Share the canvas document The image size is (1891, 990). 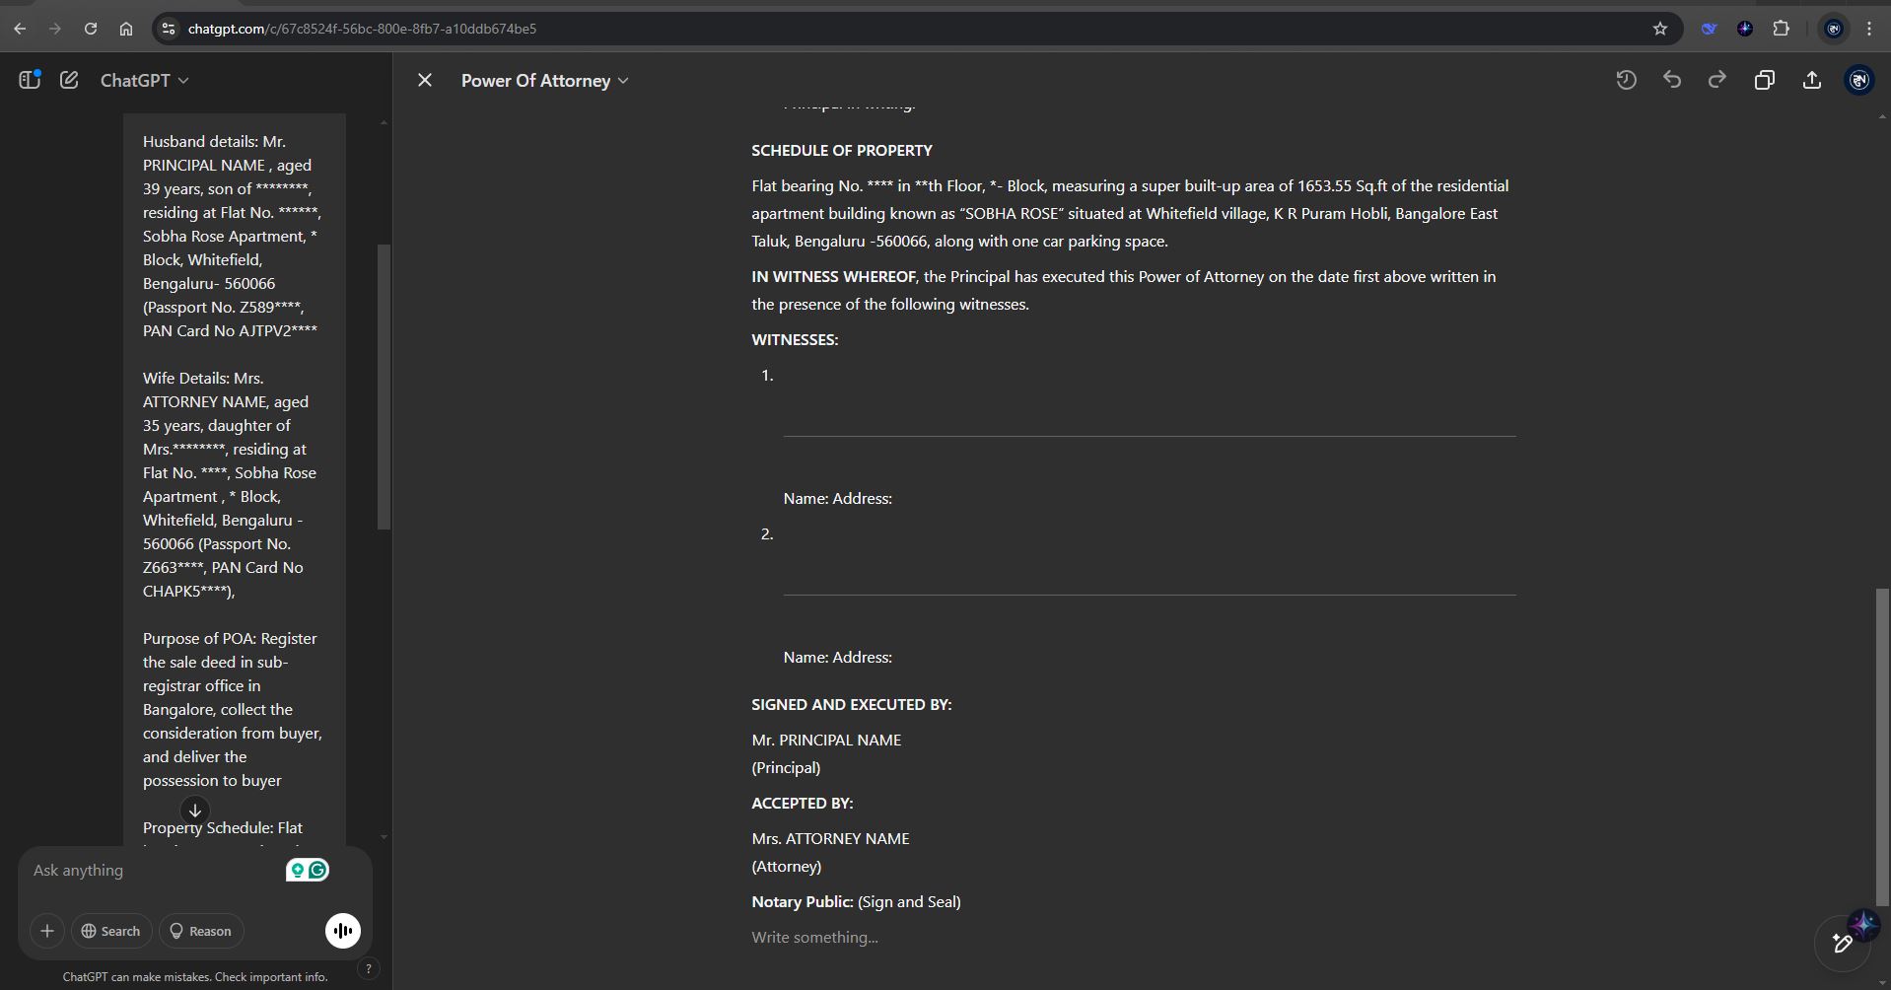(x=1811, y=80)
